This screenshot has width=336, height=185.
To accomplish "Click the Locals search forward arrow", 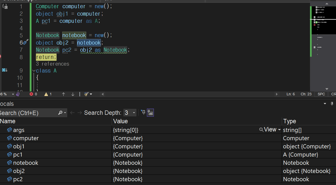I will pos(79,112).
